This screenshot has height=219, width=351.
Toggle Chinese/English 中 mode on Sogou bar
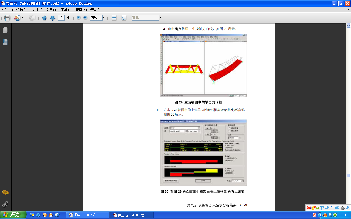click(322, 208)
